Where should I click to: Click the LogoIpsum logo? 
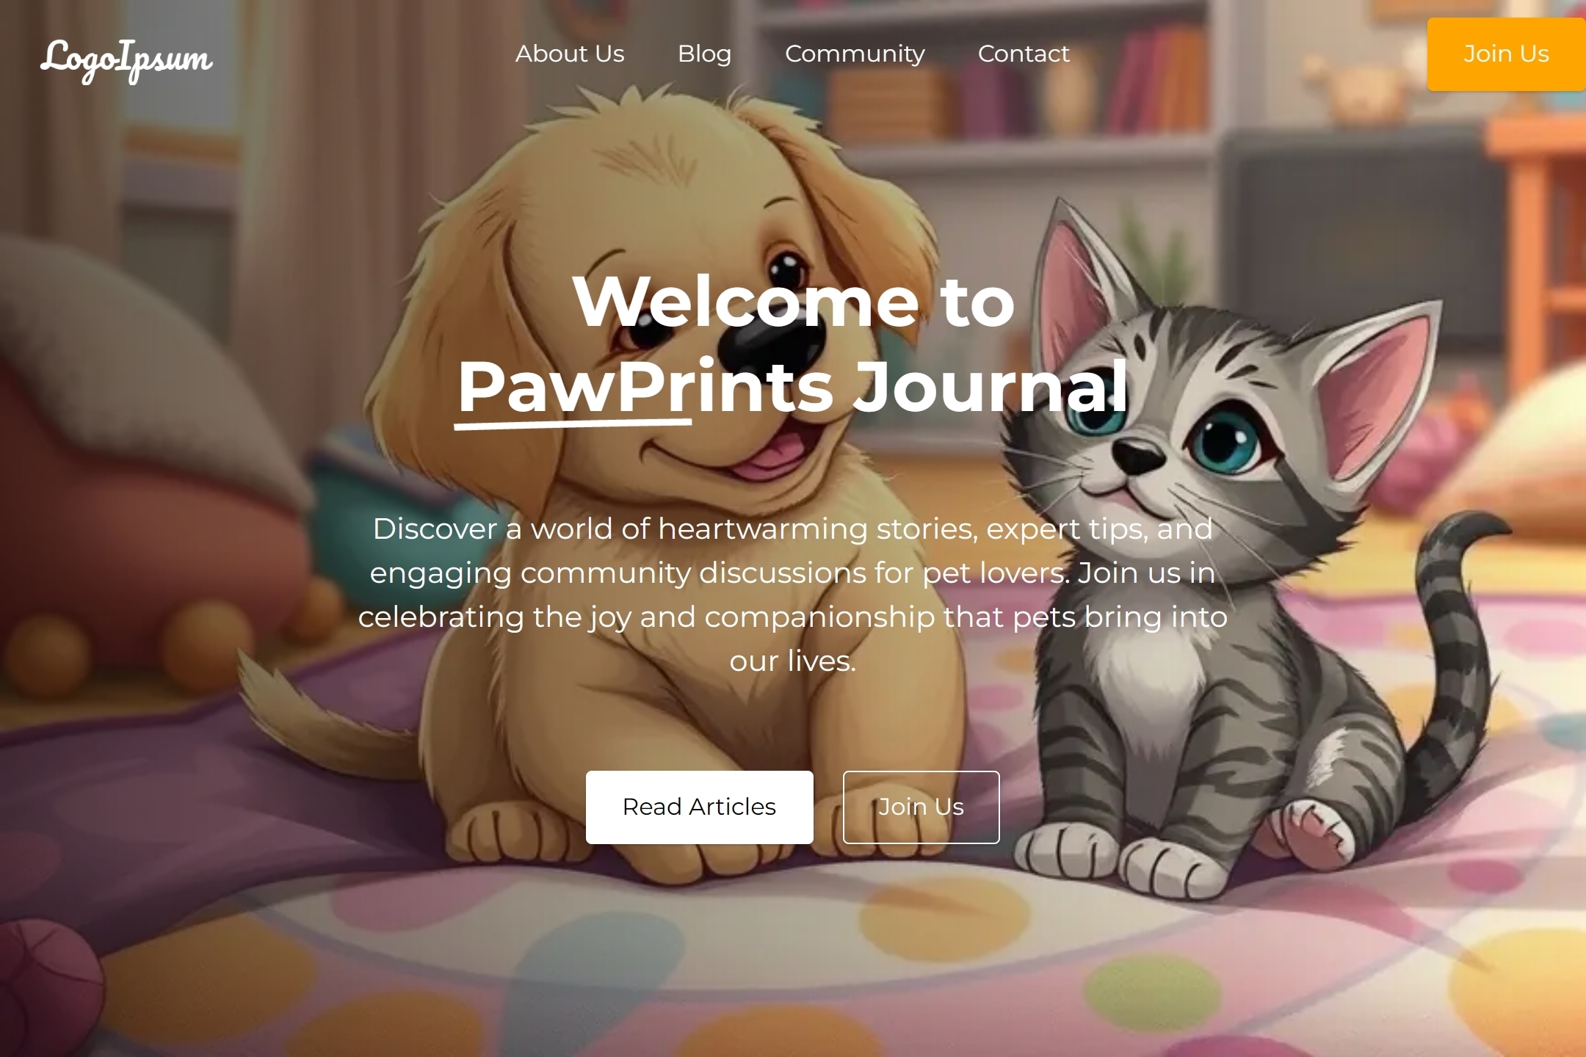(x=126, y=60)
